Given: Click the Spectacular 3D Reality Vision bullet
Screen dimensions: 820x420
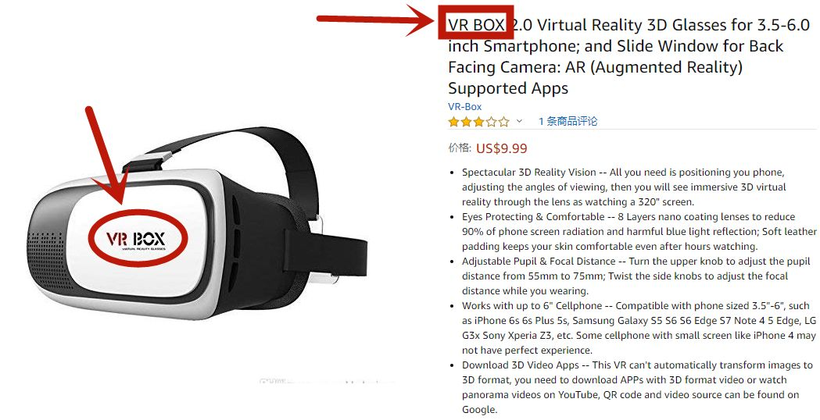Looking at the screenshot, I should (x=623, y=187).
